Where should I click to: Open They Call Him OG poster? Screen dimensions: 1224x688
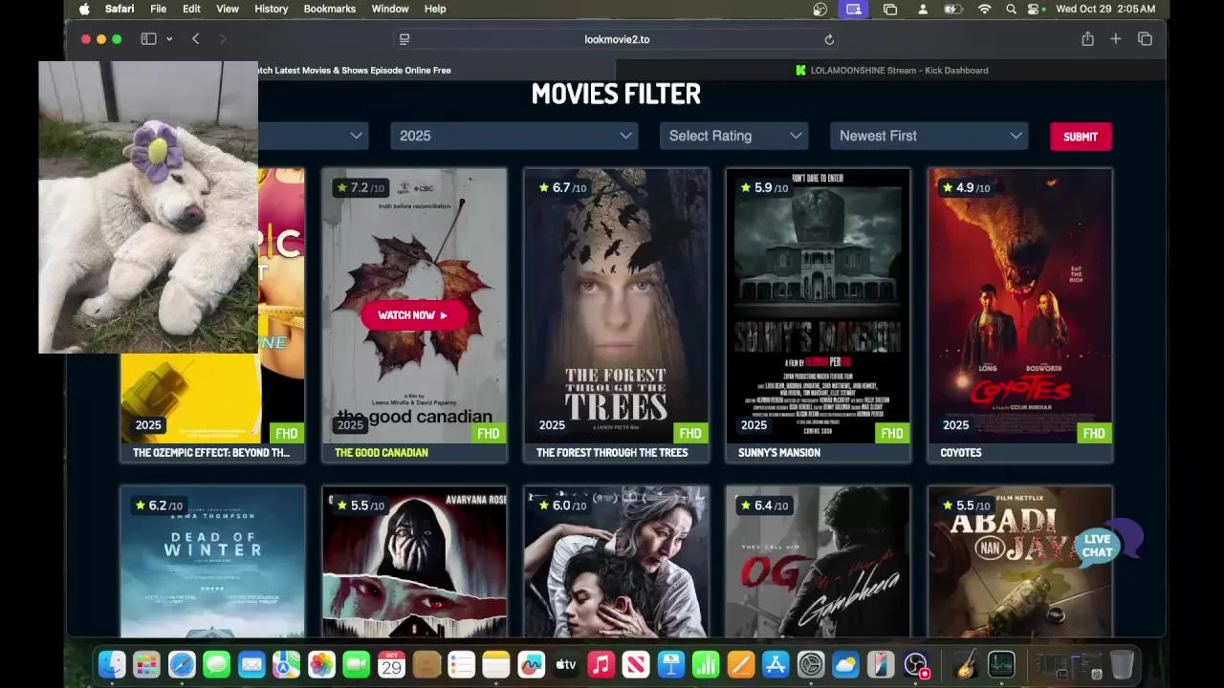click(818, 561)
